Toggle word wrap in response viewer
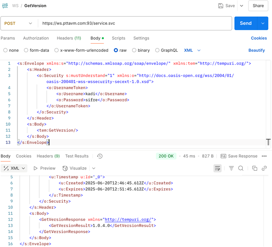Image resolution: width=272 pixels, height=247 pixels. (x=217, y=168)
